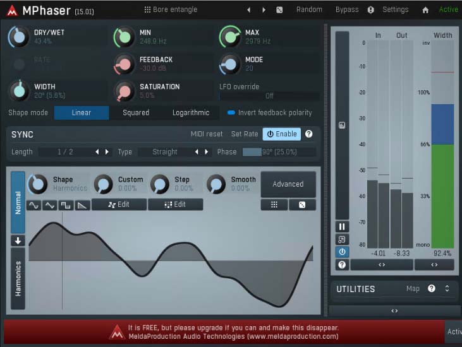Open the step sequencer Edit button

[176, 204]
